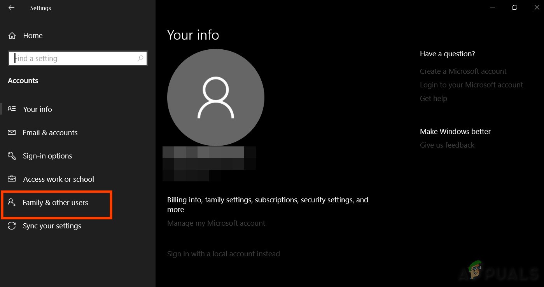
Task: Restore down the Settings window
Action: 515,8
